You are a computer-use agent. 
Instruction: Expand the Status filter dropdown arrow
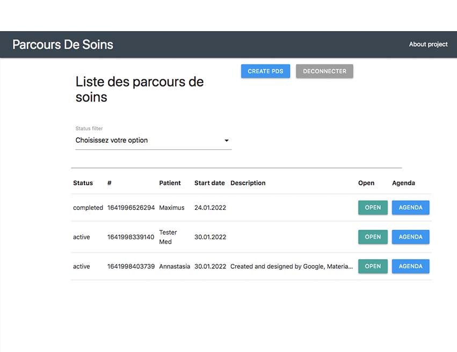(227, 141)
